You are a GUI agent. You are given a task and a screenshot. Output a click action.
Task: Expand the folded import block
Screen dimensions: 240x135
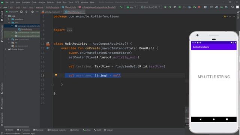tap(69, 30)
